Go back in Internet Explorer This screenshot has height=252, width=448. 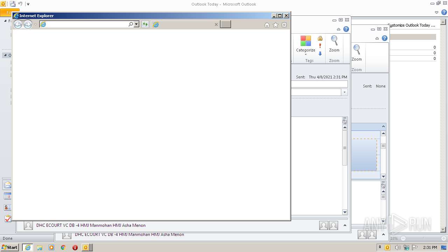click(18, 24)
